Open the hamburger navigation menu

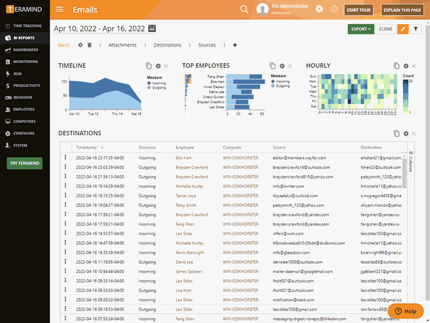point(59,10)
